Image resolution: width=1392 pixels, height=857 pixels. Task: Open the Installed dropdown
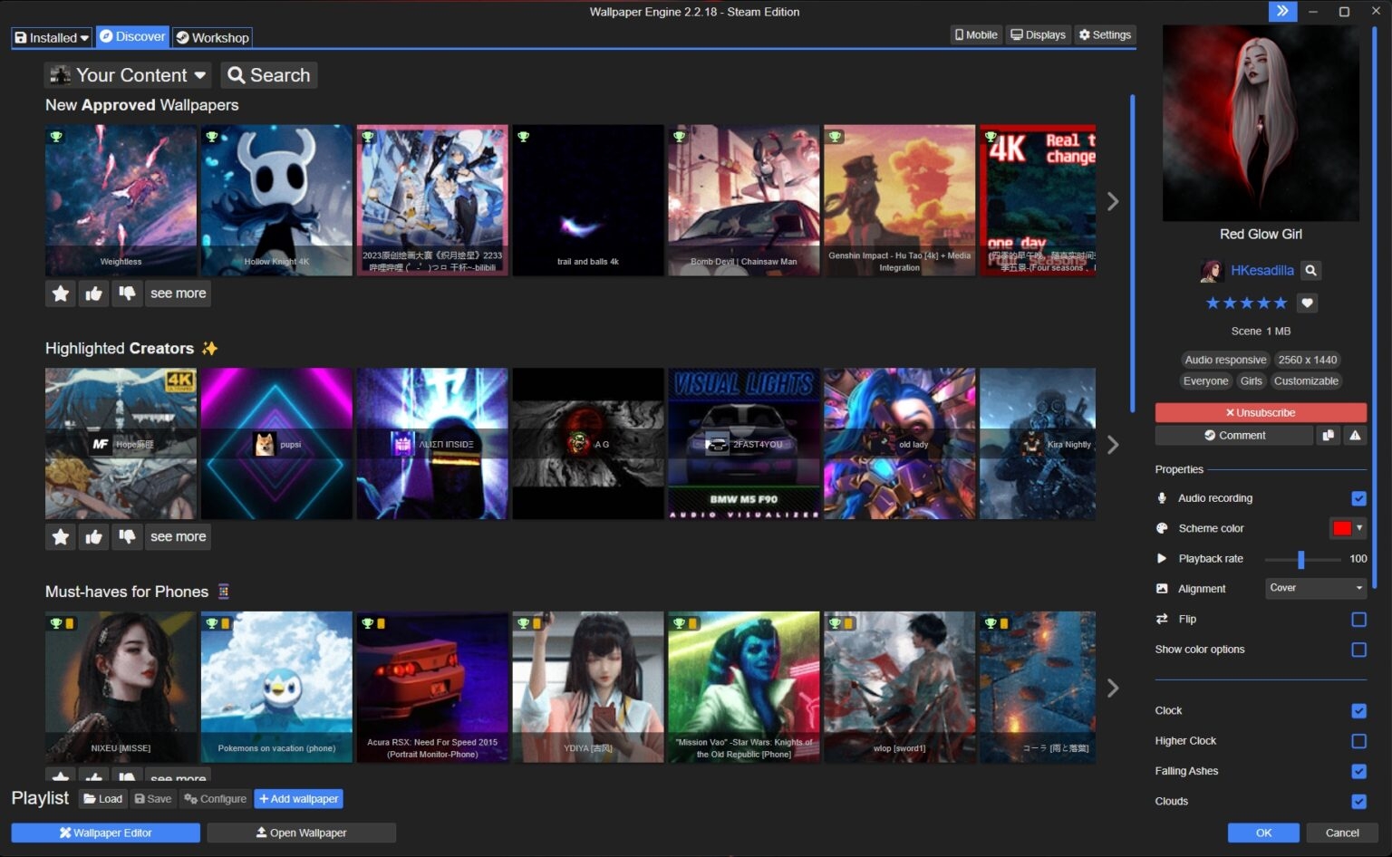click(x=51, y=37)
